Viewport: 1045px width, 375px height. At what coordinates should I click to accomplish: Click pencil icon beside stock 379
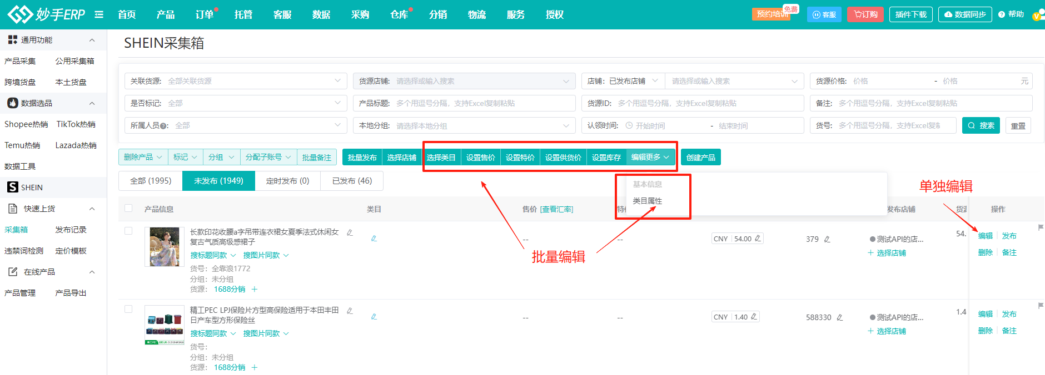[x=827, y=239]
